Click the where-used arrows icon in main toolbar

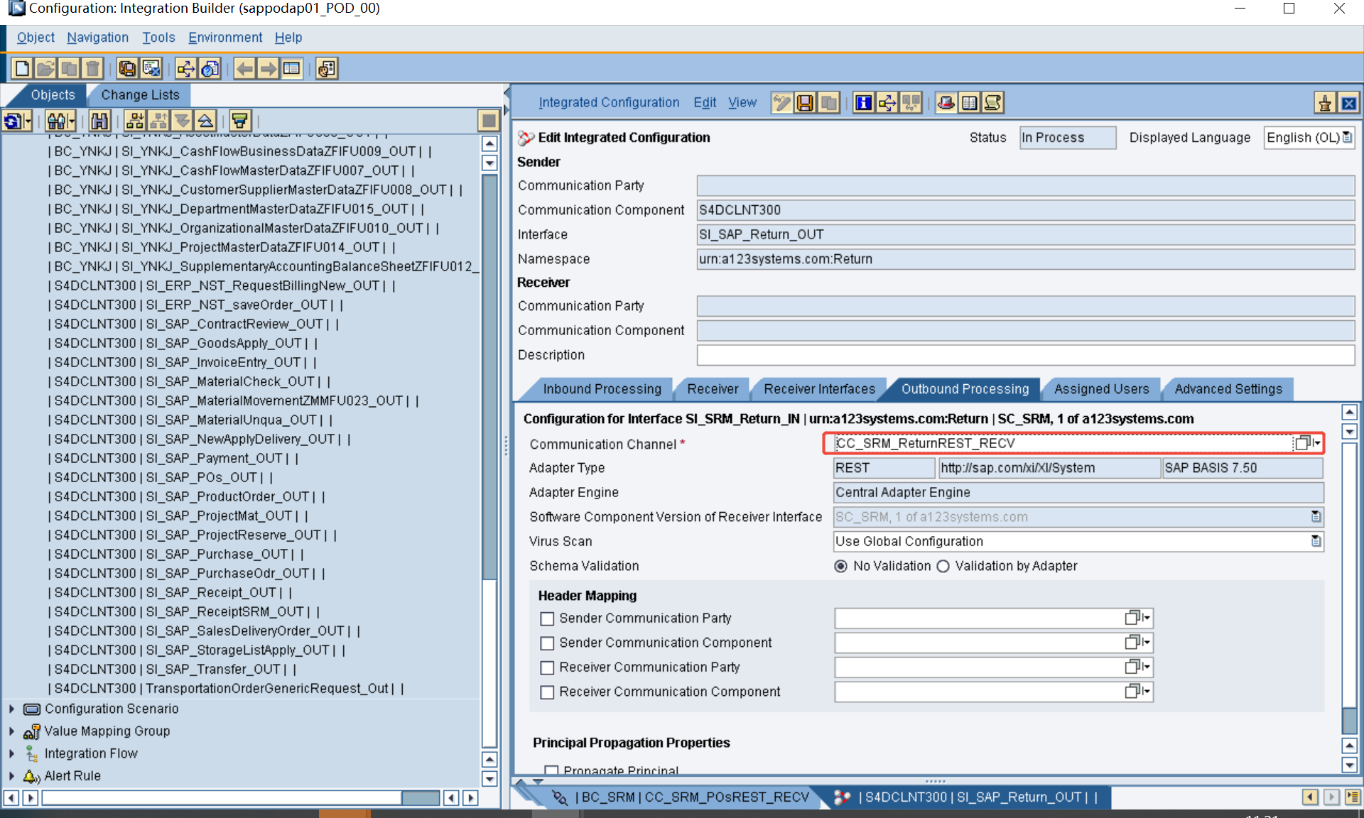(186, 69)
